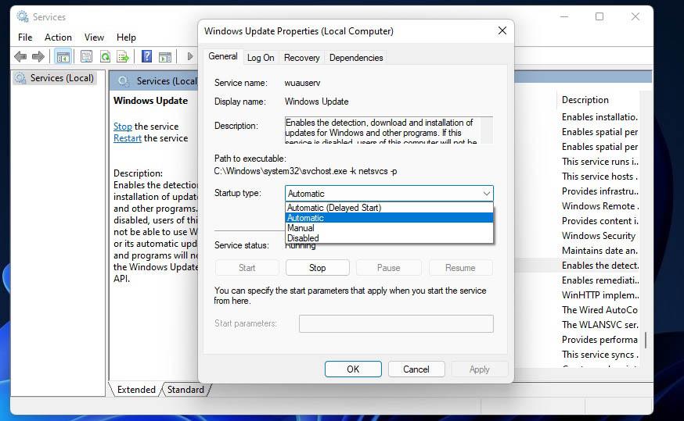This screenshot has width=684, height=421.
Task: Click OK in the properties dialog
Action: (353, 369)
